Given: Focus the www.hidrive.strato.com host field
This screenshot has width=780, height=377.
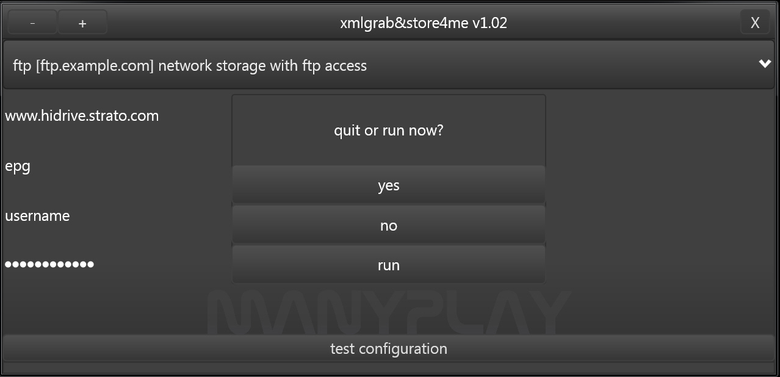Looking at the screenshot, I should (x=82, y=116).
